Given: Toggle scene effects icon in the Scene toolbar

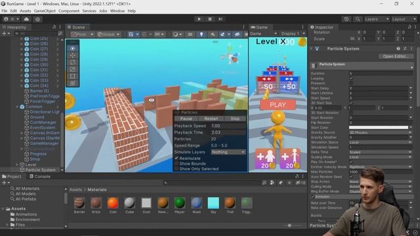Looking at the screenshot, I should pos(222,34).
